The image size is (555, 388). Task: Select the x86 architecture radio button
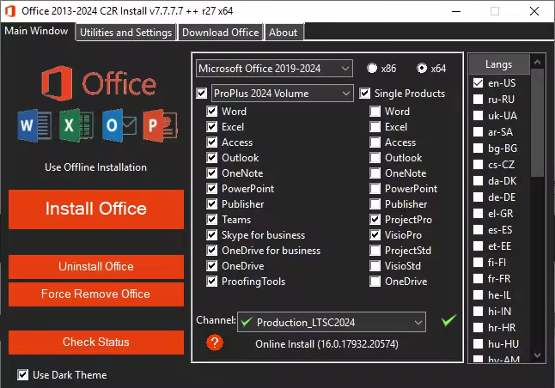point(372,69)
